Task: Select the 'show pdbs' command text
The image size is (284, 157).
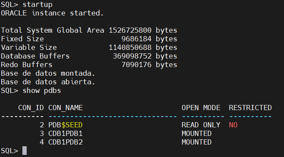Action: coord(42,90)
